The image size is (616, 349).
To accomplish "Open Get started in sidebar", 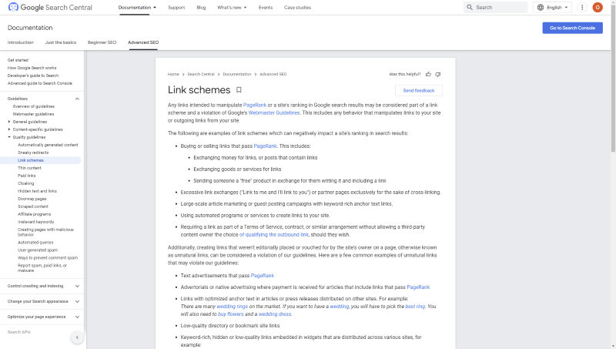I will (18, 60).
